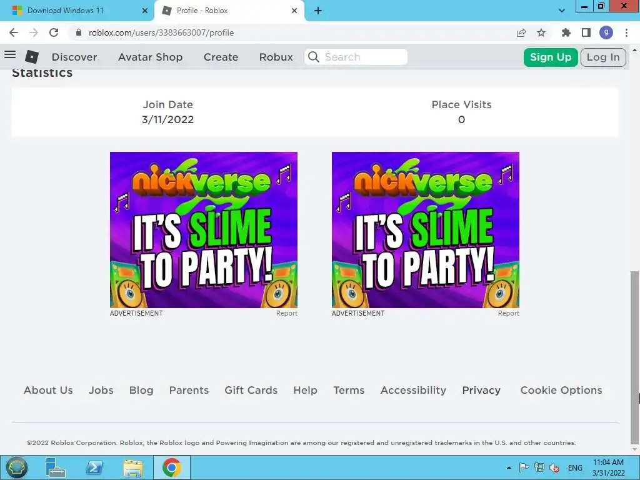Open the Chrome three-dot menu
Screen dimensions: 640x480
(626, 32)
